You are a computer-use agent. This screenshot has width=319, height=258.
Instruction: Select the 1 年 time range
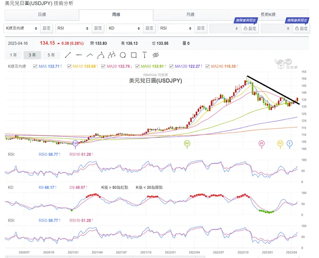pos(13,55)
